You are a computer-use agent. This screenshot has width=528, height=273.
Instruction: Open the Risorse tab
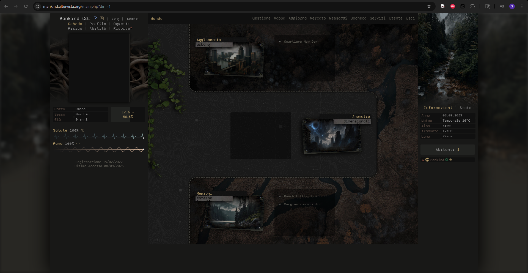[x=122, y=29]
